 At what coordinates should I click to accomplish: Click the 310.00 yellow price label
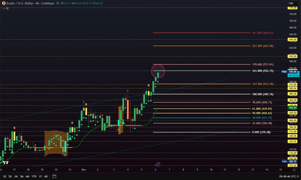(292, 153)
